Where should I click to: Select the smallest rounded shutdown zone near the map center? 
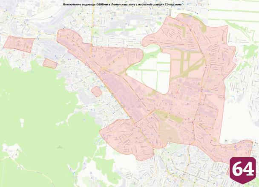(97, 91)
